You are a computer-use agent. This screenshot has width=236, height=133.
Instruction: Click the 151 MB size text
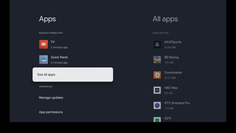coord(169,63)
